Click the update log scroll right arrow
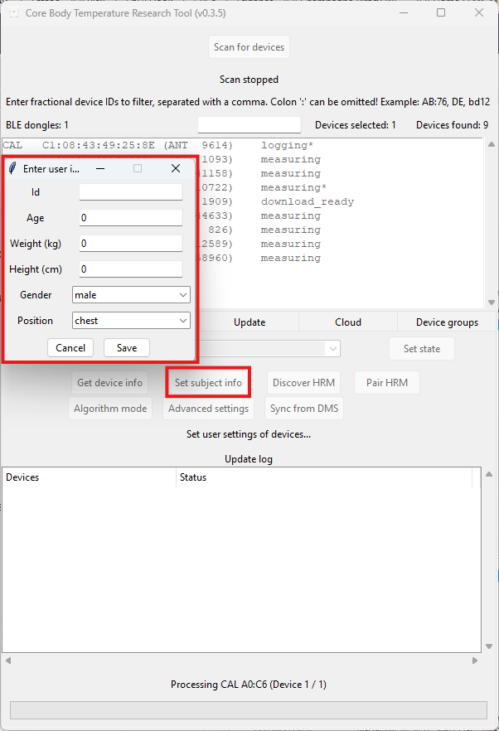This screenshot has height=731, width=499. tap(475, 660)
